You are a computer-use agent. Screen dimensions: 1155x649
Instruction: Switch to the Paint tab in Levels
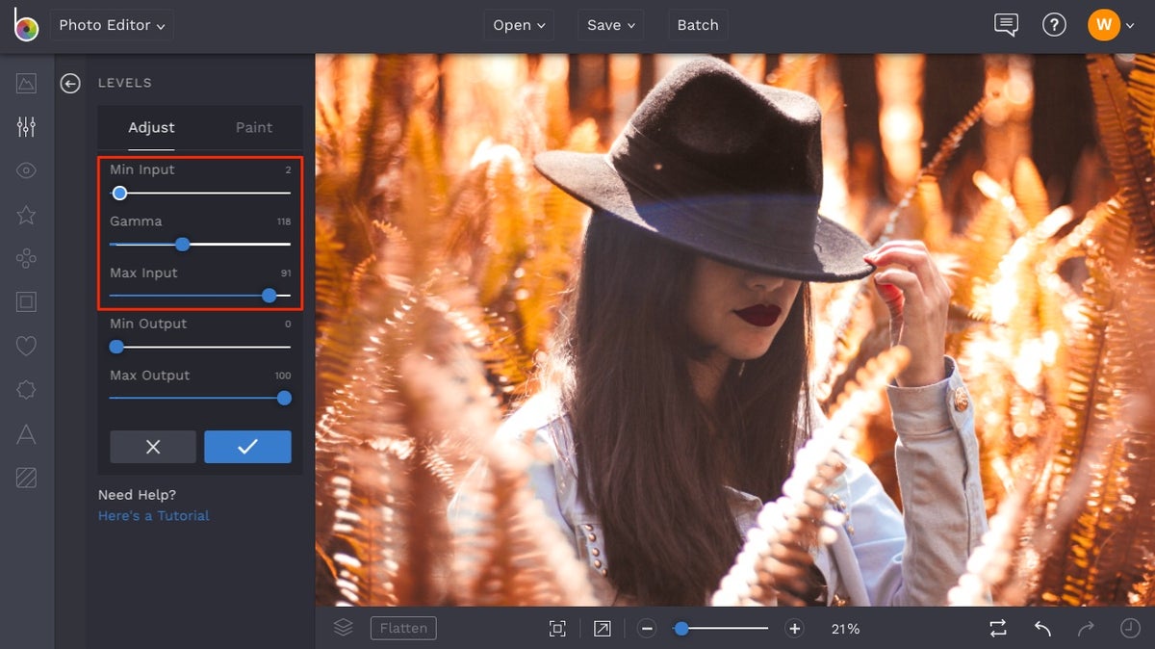click(253, 127)
